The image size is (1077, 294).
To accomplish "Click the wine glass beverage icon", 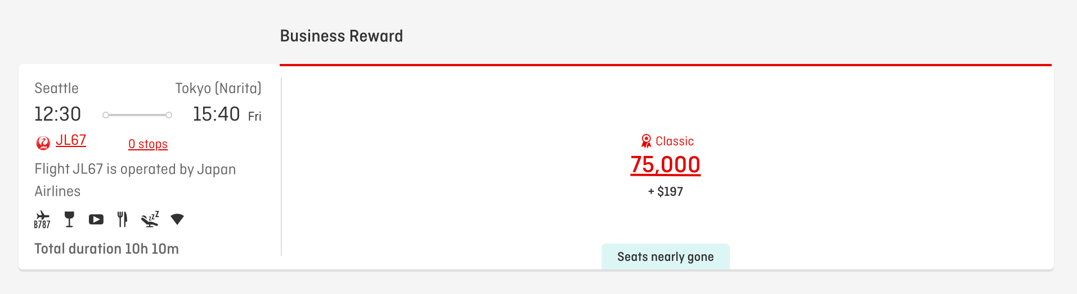I will pyautogui.click(x=69, y=219).
